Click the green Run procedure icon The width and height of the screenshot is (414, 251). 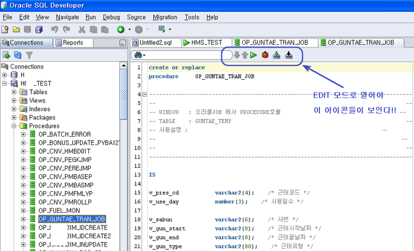click(x=253, y=55)
